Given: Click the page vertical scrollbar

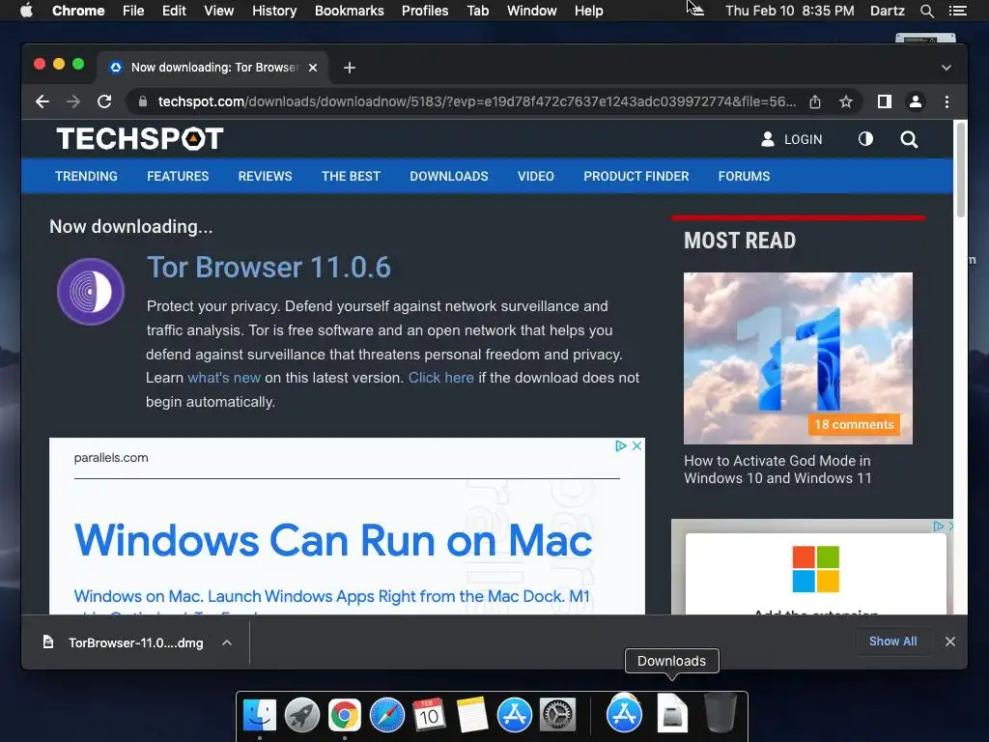Looking at the screenshot, I should (961, 170).
